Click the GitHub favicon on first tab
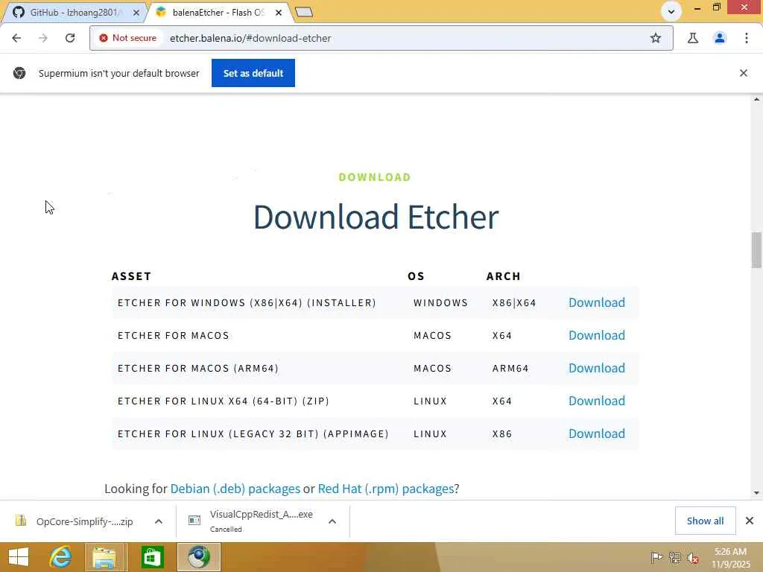This screenshot has width=763, height=572. tap(19, 12)
